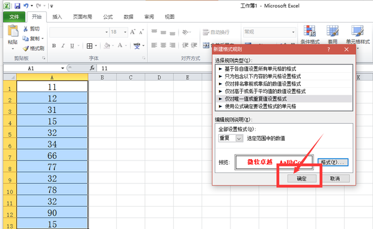Viewport: 373px width, 229px height.
Task: Click 取消 to cancel dialog
Action: pyautogui.click(x=334, y=179)
